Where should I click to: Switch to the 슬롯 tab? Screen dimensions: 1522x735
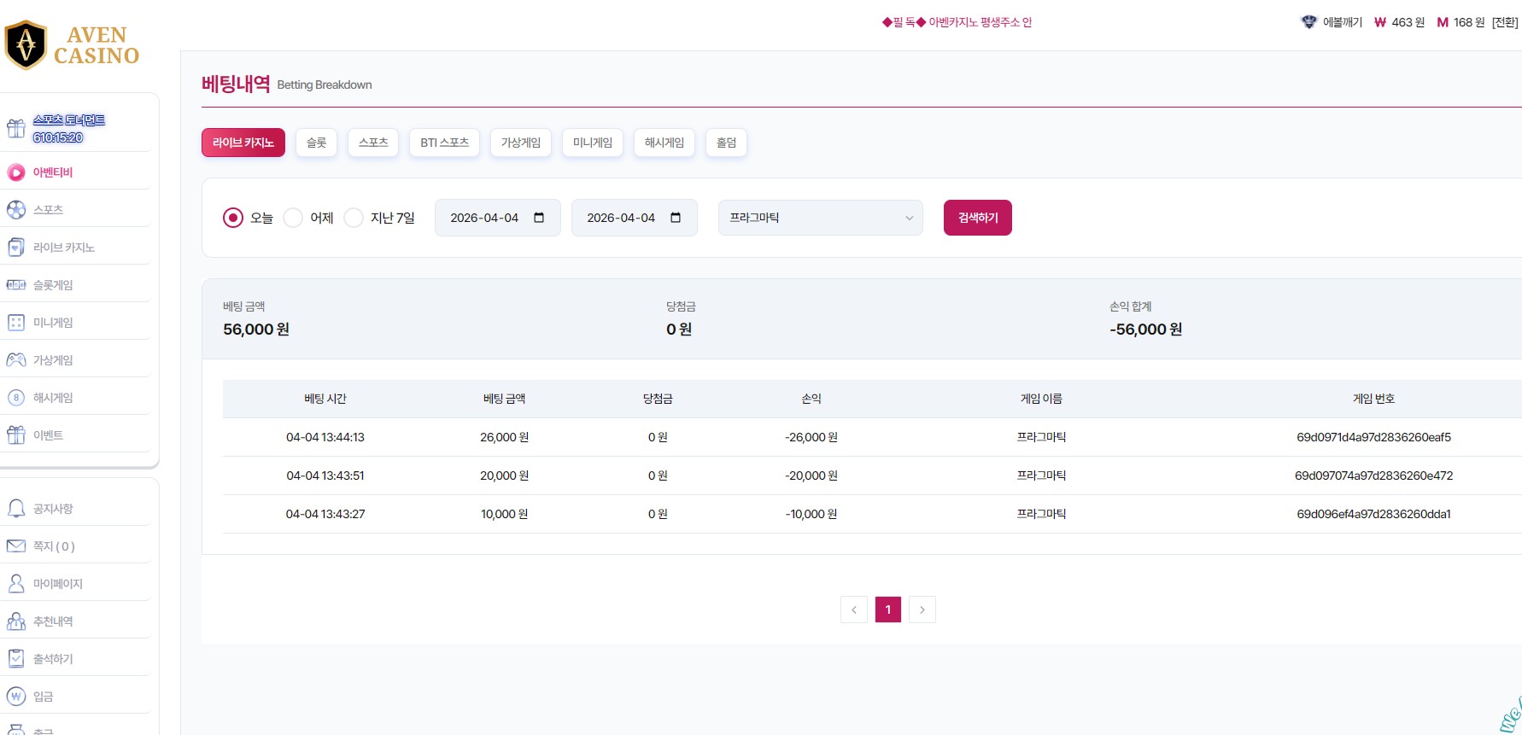coord(317,143)
